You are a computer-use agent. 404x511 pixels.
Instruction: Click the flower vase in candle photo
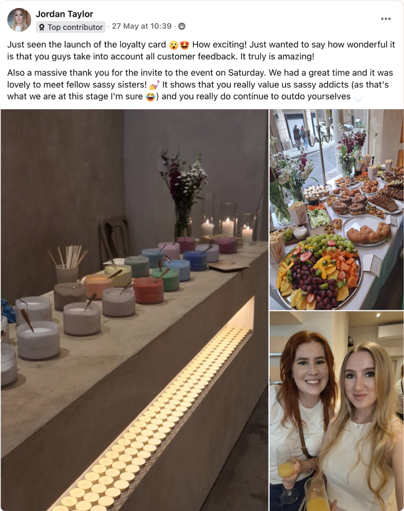(x=183, y=195)
